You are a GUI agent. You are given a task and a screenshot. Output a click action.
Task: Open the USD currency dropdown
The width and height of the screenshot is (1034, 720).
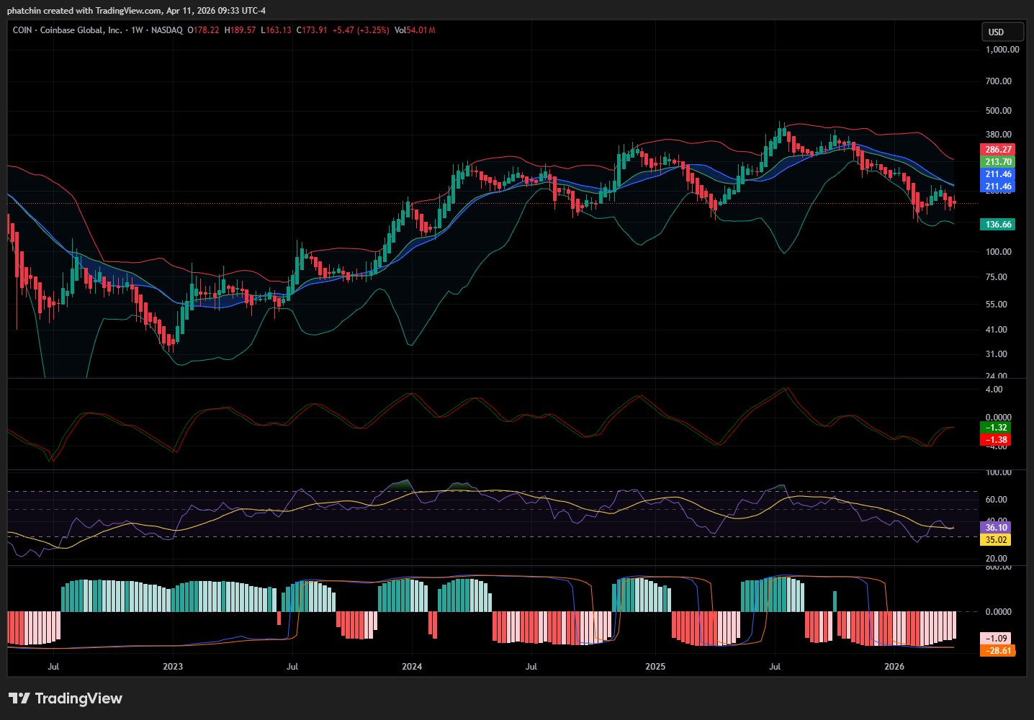pyautogui.click(x=1002, y=32)
